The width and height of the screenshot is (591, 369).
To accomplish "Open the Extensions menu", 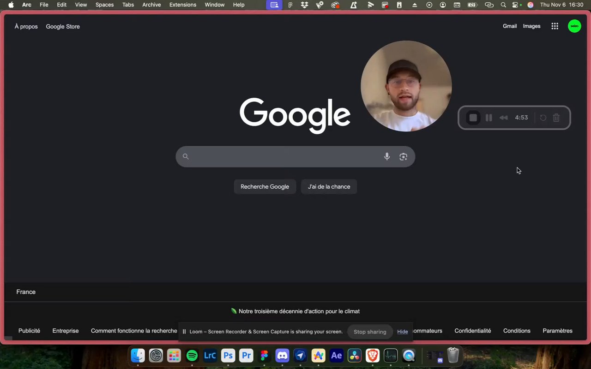I will 183,5.
